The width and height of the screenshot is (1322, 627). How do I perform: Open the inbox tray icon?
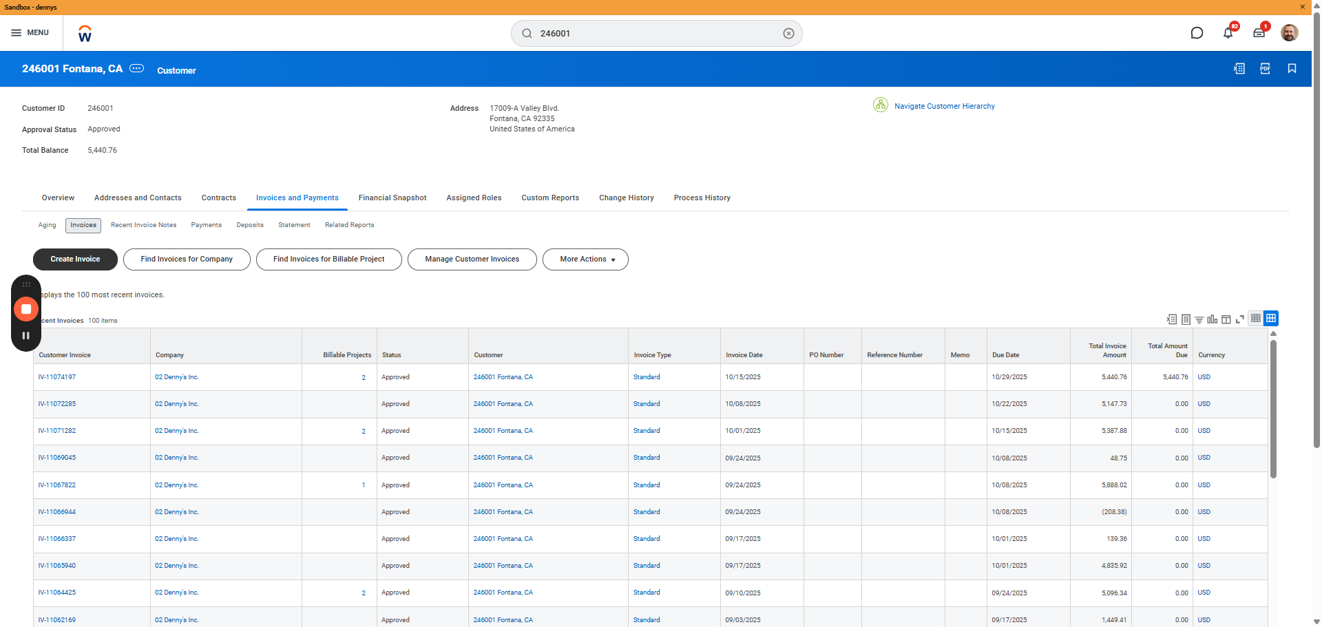click(x=1259, y=33)
